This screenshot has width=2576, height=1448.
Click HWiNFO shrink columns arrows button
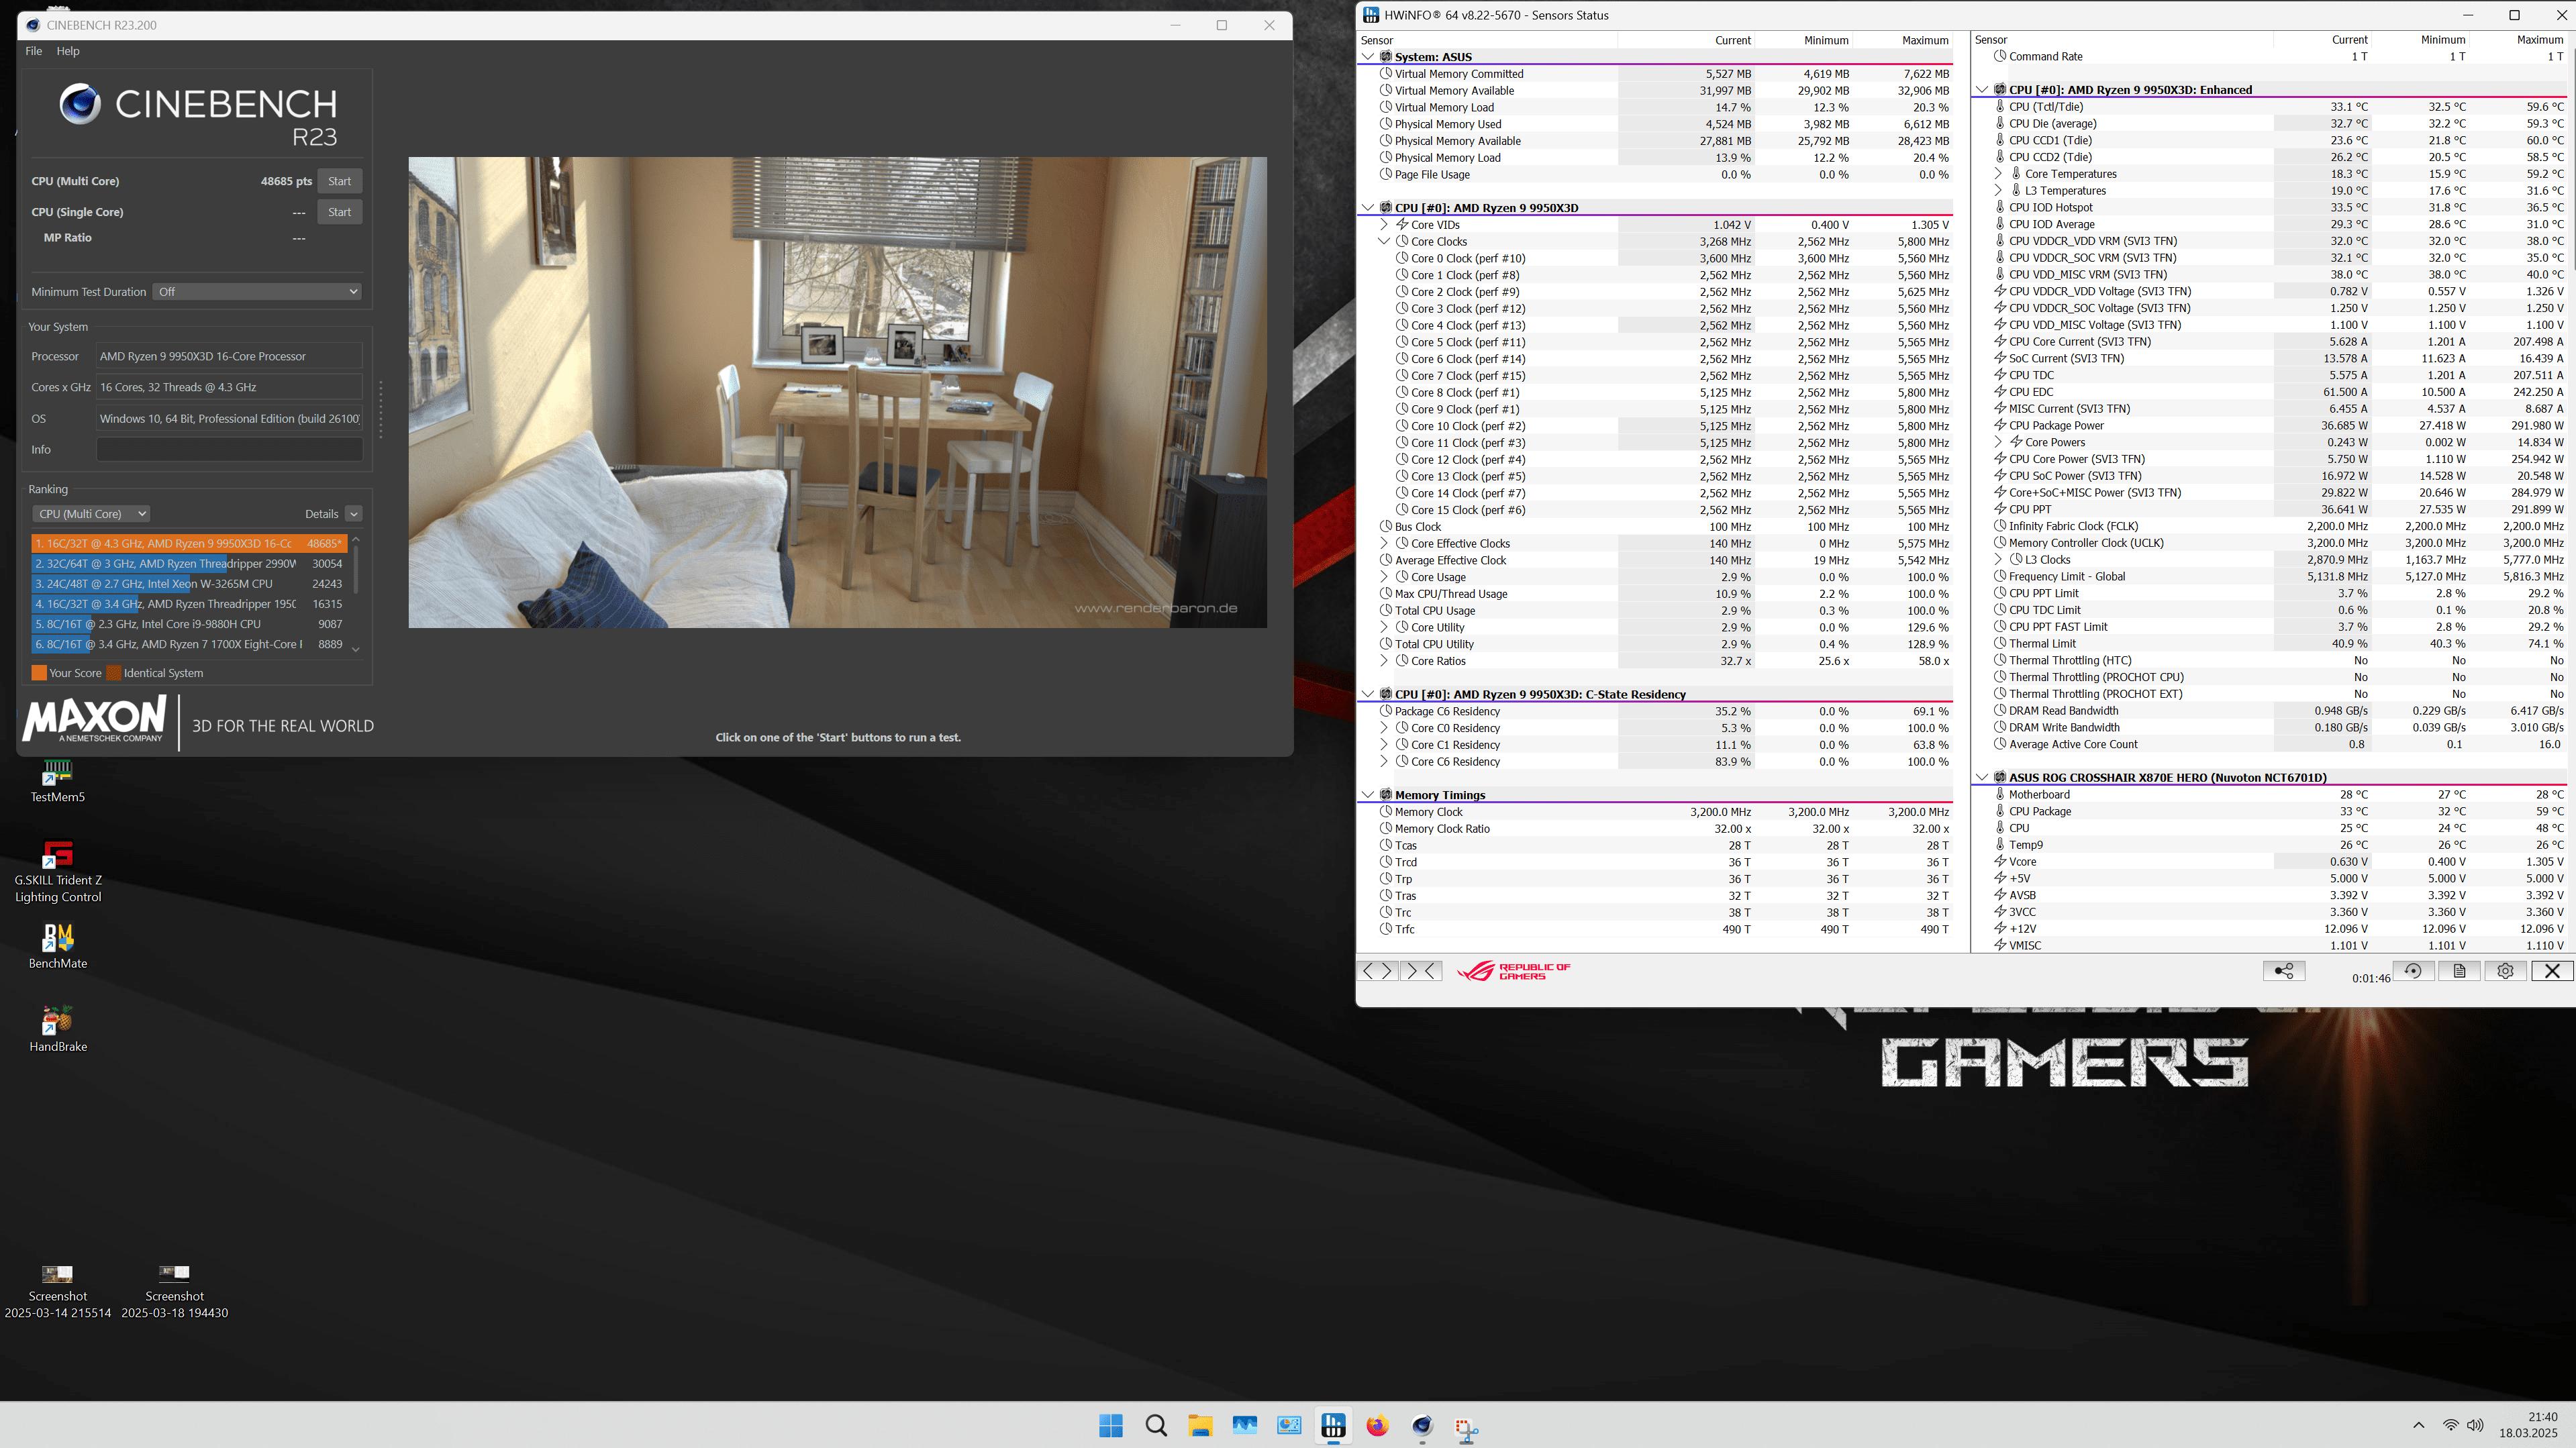click(1421, 970)
